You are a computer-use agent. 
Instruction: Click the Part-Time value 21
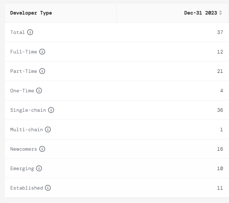point(220,71)
